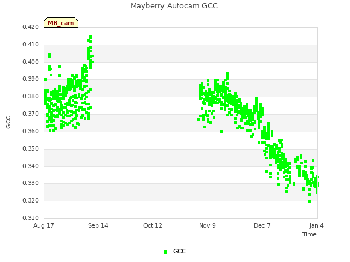The image size is (350, 262).
Task: Click the Jan 4 x-axis label
Action: click(316, 225)
